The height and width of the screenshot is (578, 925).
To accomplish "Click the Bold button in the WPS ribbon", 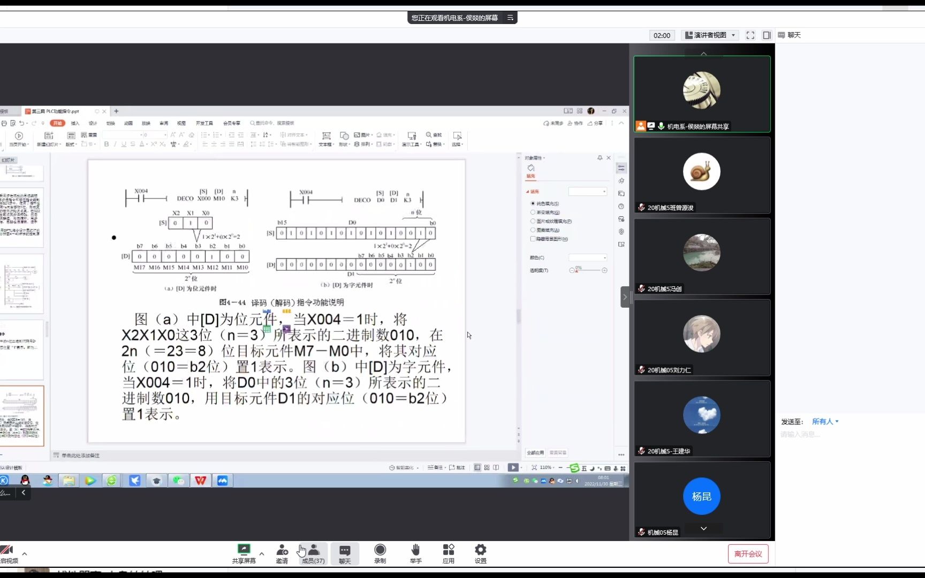I will [107, 144].
